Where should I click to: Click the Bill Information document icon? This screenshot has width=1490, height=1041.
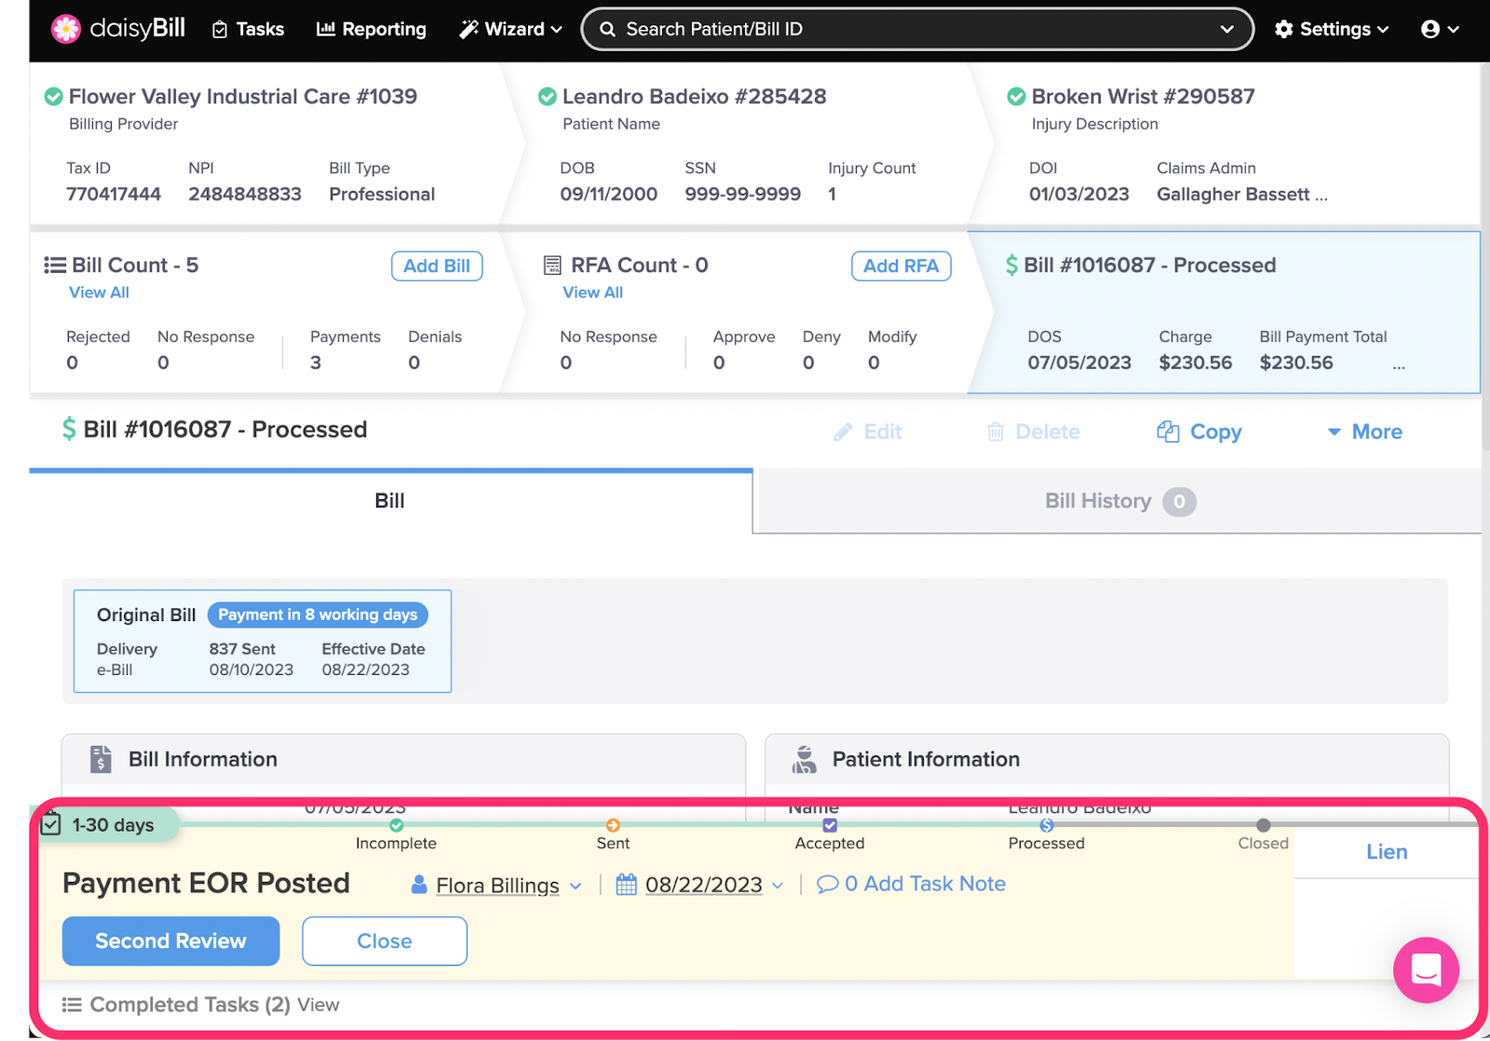101,759
